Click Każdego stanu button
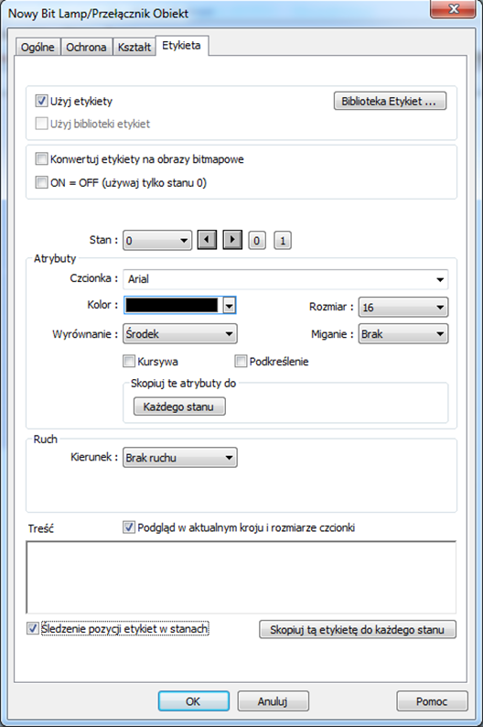483x727 pixels. pos(179,407)
